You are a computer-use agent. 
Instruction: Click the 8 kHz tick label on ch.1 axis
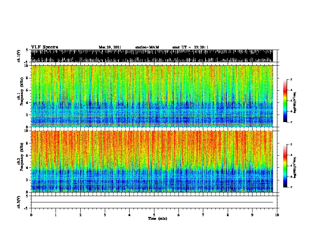[27, 78]
